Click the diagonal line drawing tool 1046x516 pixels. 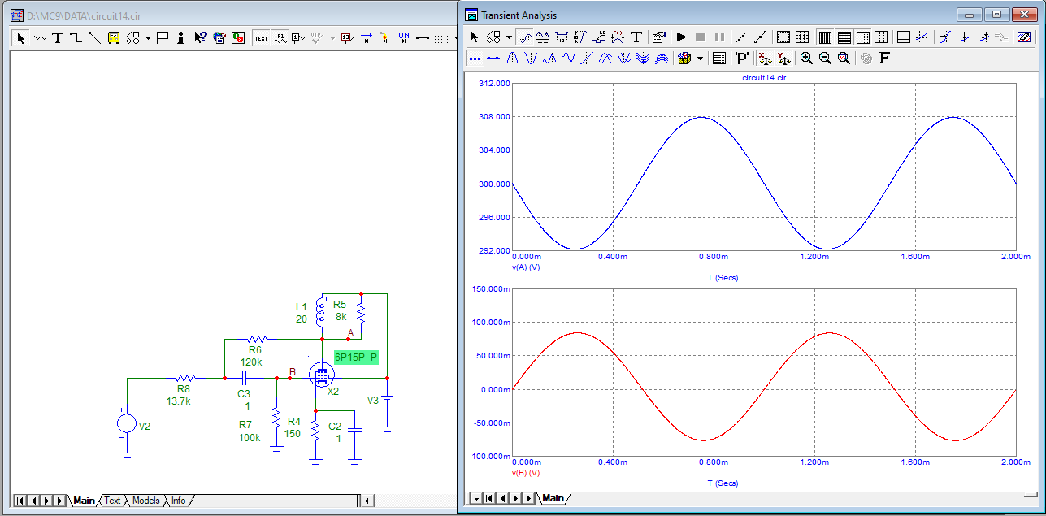(x=94, y=37)
